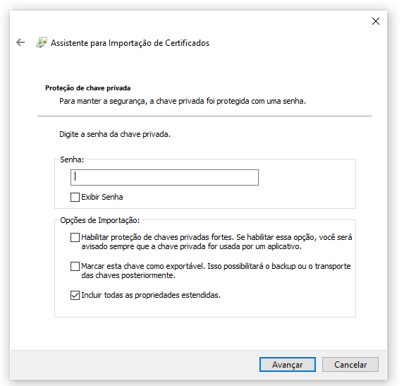
Task: Uncheck Incluir todas as propriedades estendidas
Action: click(75, 295)
